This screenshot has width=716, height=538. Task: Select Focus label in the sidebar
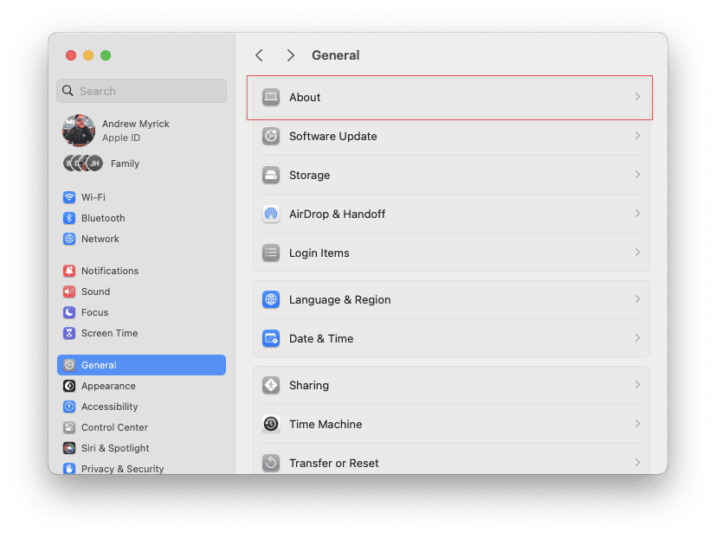[x=94, y=312]
